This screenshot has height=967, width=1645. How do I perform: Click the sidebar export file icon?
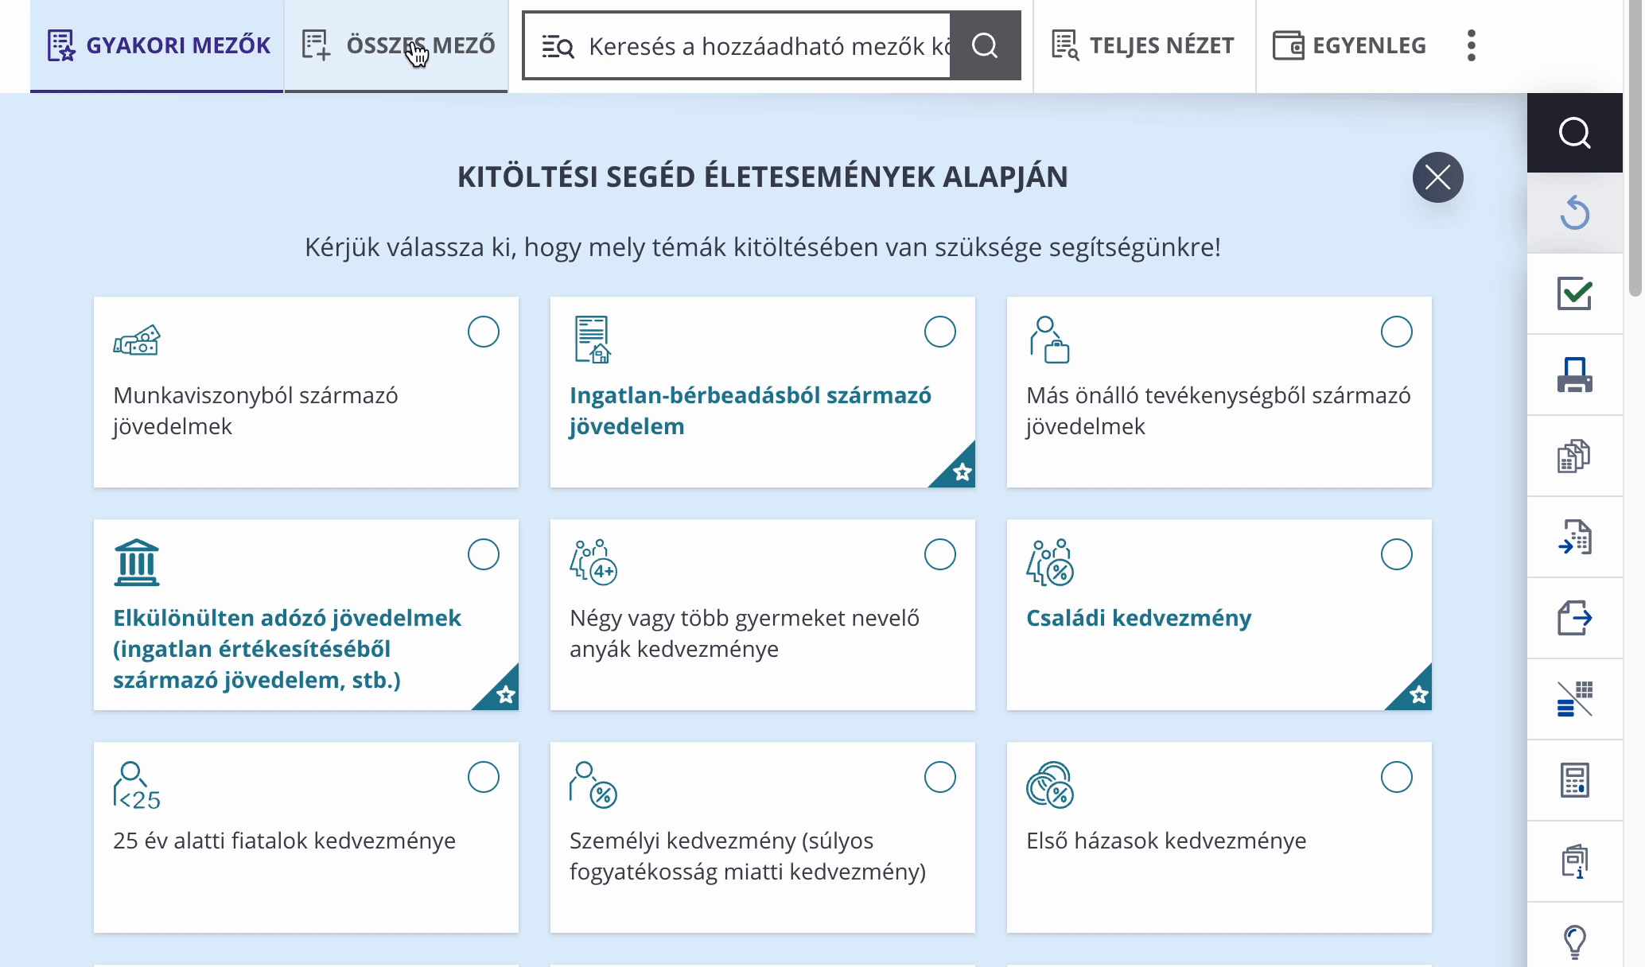[1574, 618]
